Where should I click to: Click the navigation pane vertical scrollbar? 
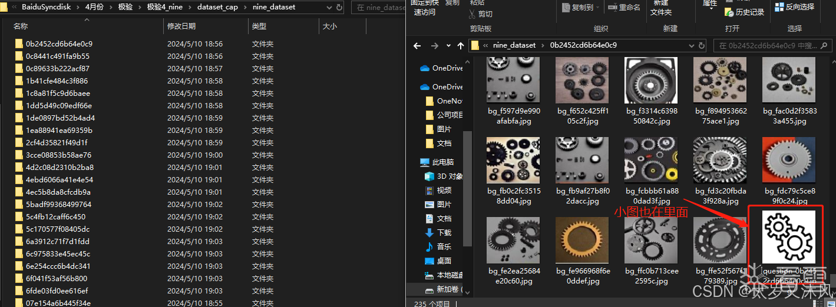(467, 188)
